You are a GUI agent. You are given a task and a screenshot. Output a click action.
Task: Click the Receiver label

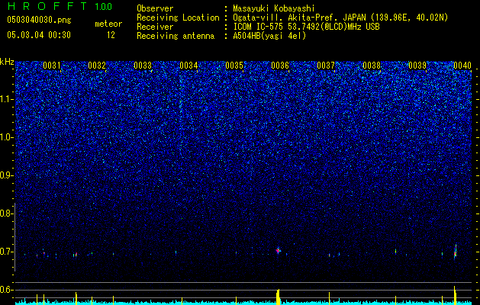pyautogui.click(x=155, y=27)
